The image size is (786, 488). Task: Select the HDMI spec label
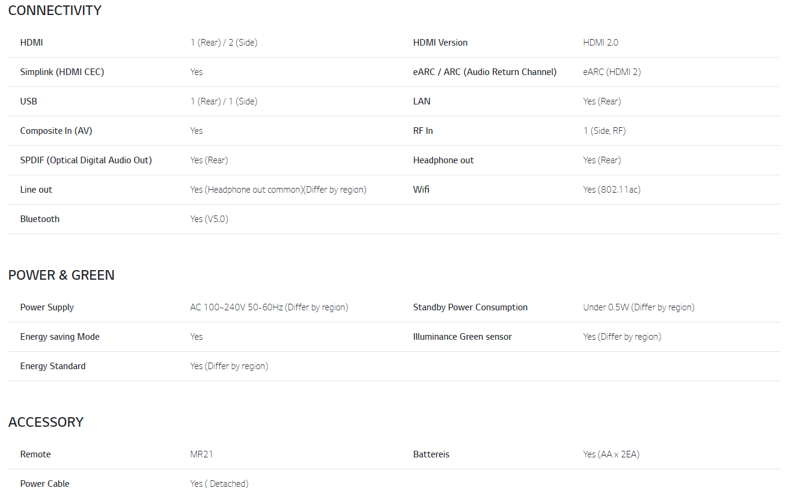coord(32,43)
